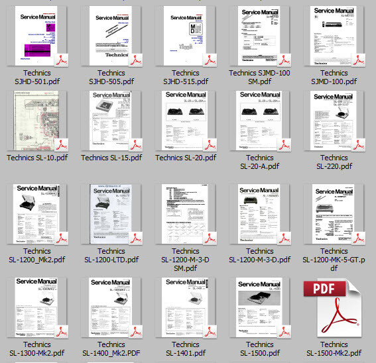
Task: Select the large PDF icon for SL-1500-Mk2.pdf
Action: (333, 308)
